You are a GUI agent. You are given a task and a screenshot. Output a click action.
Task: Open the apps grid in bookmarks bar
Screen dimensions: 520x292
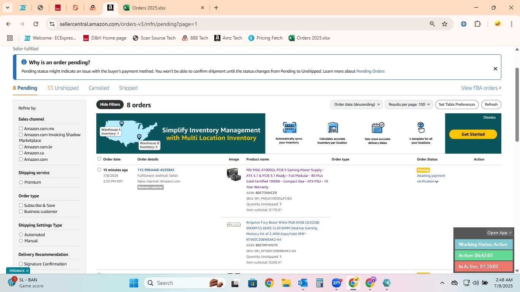10,38
